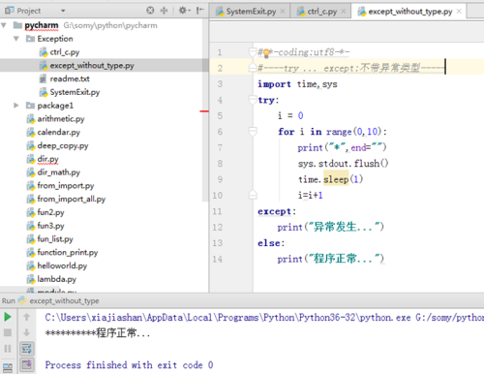Image resolution: width=484 pixels, height=374 pixels.
Task: Click the Pause output icon
Action: pyautogui.click(x=8, y=349)
